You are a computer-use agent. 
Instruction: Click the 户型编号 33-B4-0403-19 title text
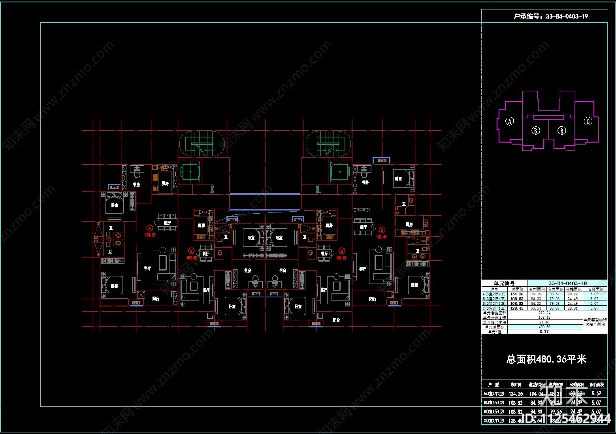550,16
